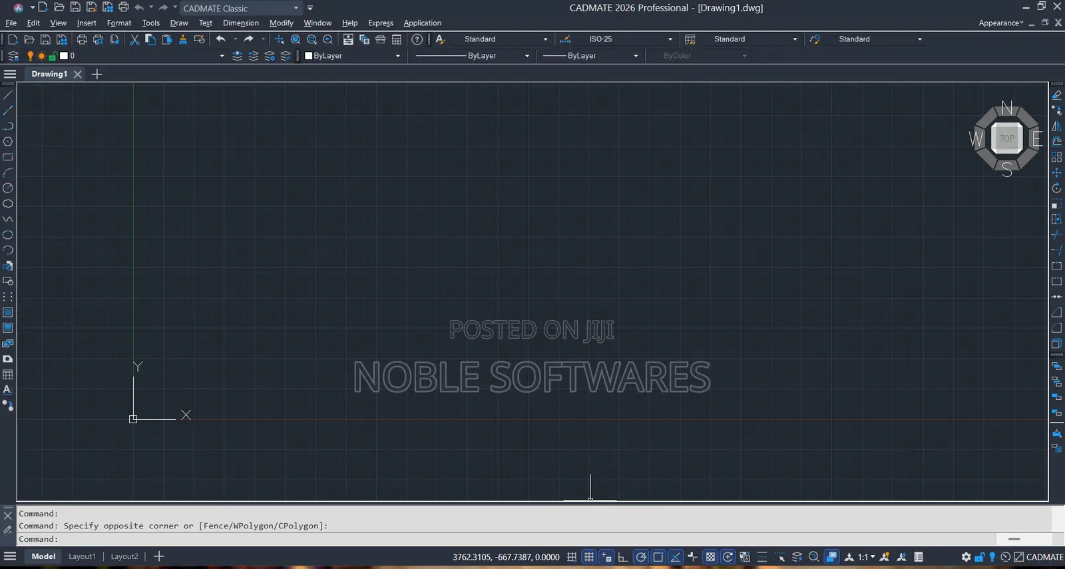Switch to the Layout2 tab
Viewport: 1065px width, 569px height.
coord(124,556)
